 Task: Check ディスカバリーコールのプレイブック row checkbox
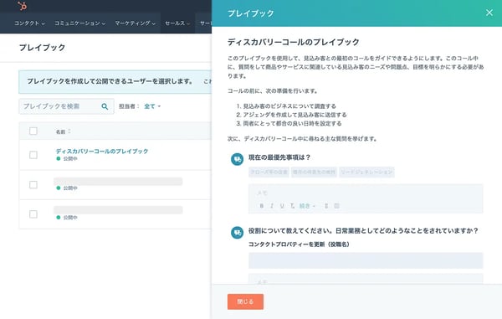coord(33,155)
